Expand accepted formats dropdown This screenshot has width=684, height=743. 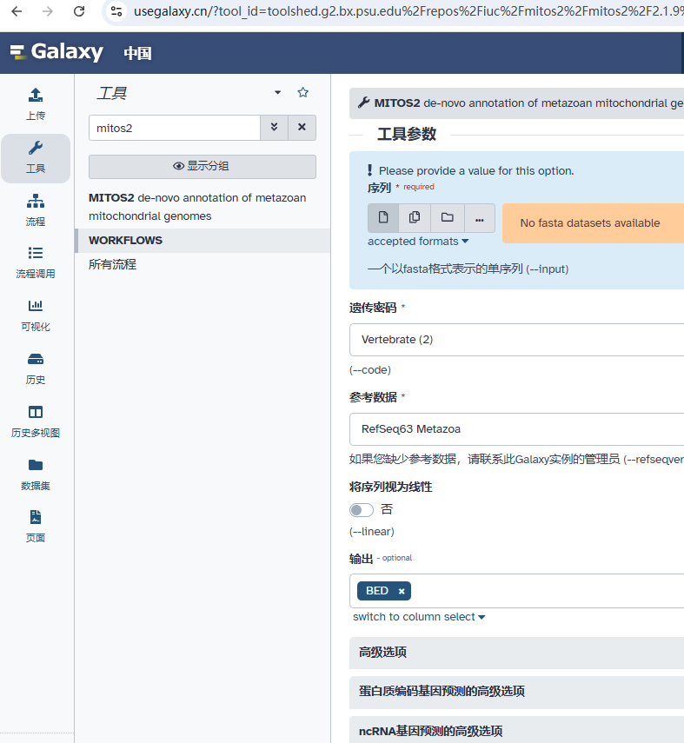click(x=418, y=242)
